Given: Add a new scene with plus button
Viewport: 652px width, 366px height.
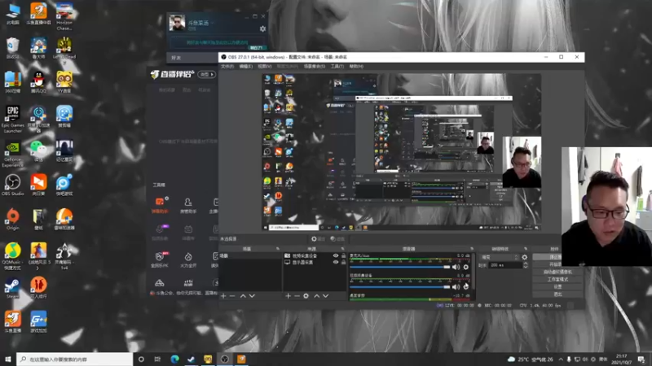Looking at the screenshot, I should pyautogui.click(x=223, y=296).
